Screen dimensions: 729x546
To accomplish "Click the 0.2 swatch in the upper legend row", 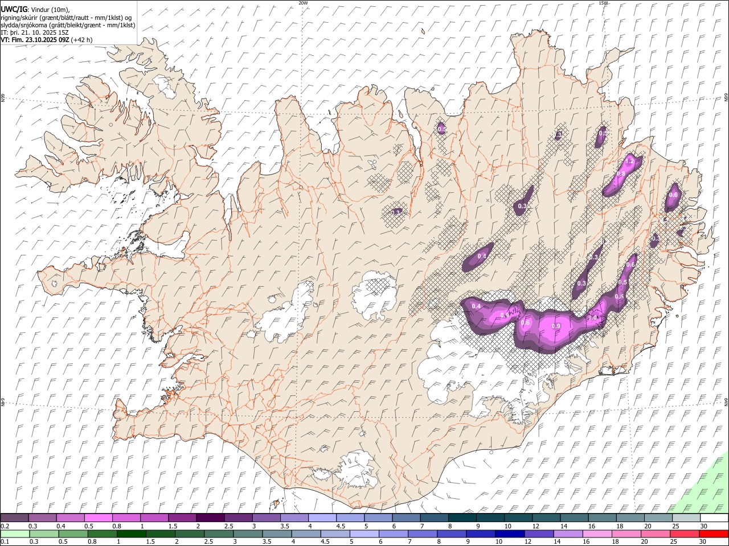I will tap(14, 518).
